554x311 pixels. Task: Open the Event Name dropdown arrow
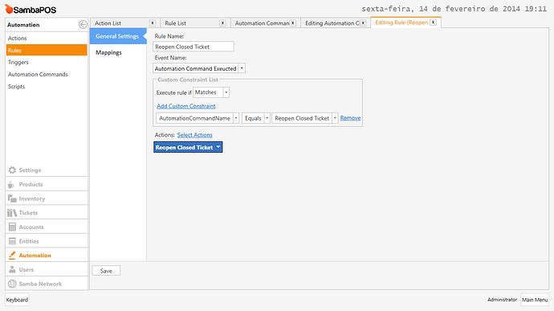[x=242, y=68]
